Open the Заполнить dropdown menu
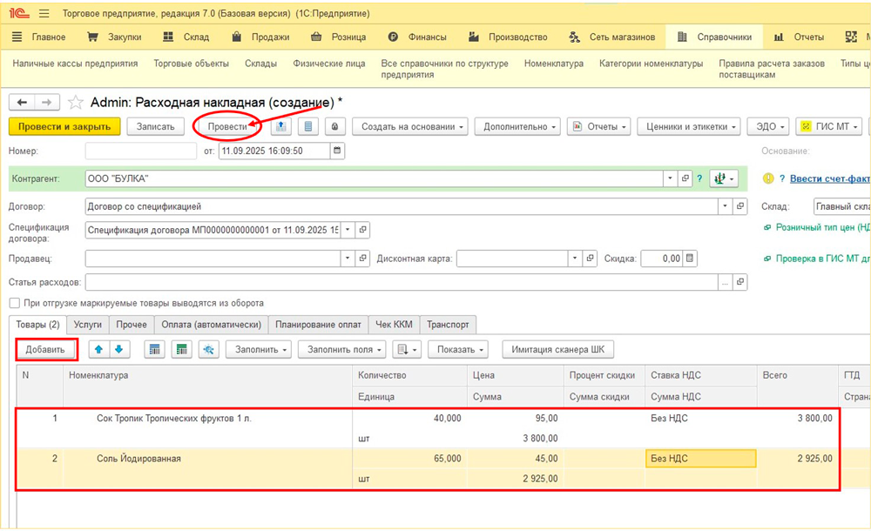 [258, 349]
